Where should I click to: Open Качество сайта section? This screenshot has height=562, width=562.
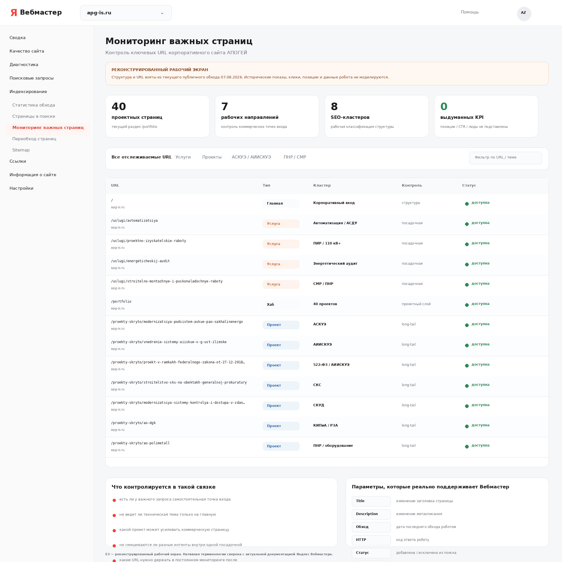point(27,51)
